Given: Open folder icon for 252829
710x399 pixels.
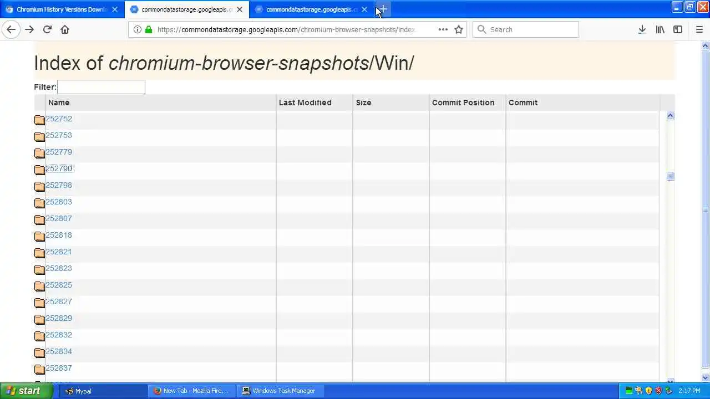Looking at the screenshot, I should tap(39, 319).
